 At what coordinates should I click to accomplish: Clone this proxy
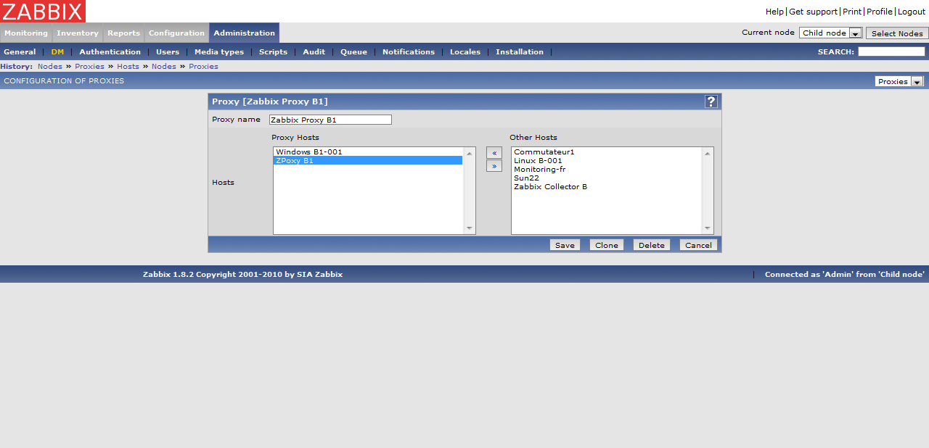[607, 245]
